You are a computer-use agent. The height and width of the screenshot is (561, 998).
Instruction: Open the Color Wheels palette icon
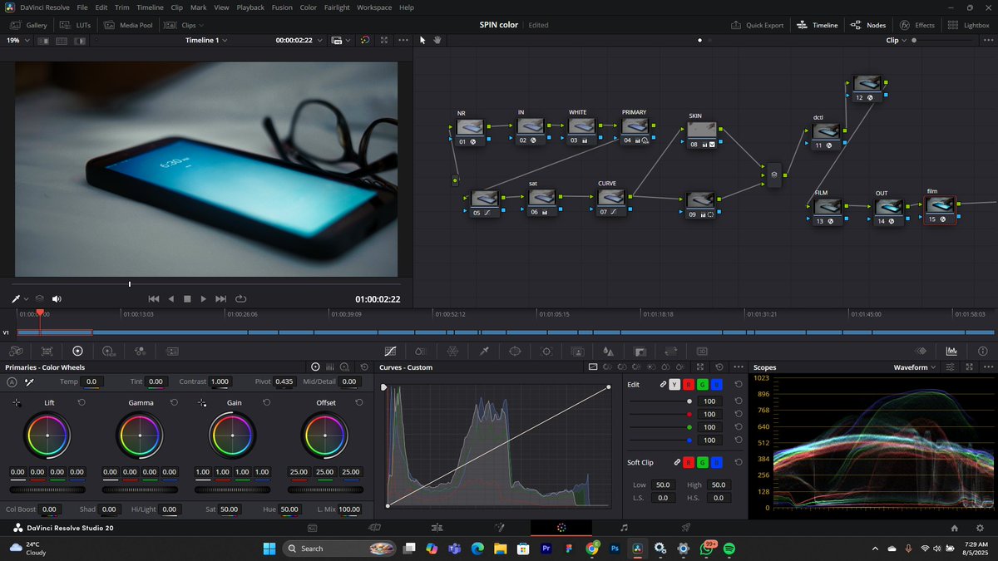click(x=78, y=351)
